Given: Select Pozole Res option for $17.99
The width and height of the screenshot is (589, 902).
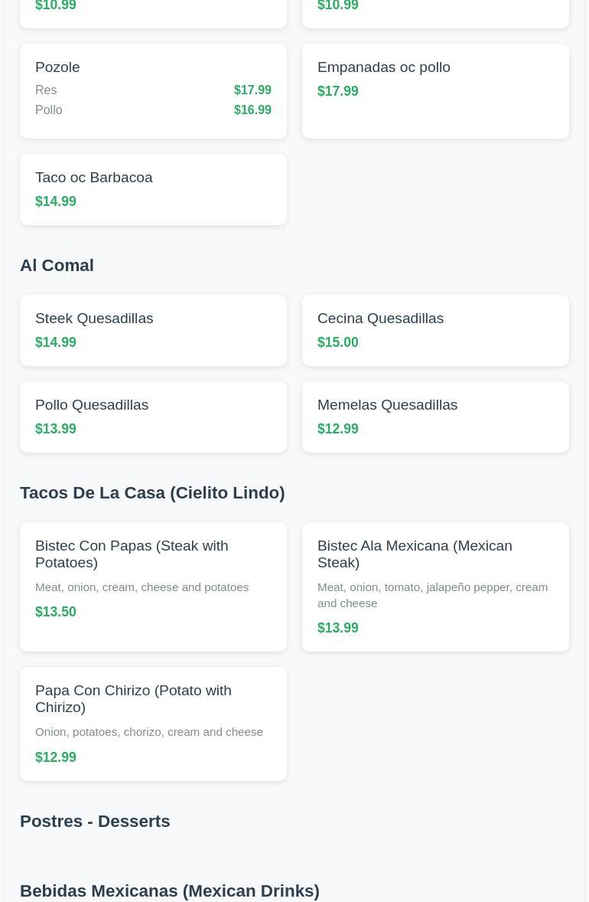Looking at the screenshot, I should point(153,90).
